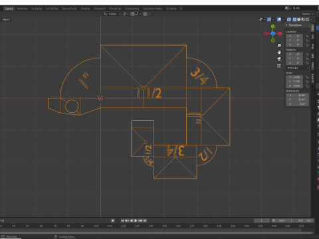This screenshot has width=319, height=239.
Task: Select wireframe viewport shading
Action: pos(294,19)
